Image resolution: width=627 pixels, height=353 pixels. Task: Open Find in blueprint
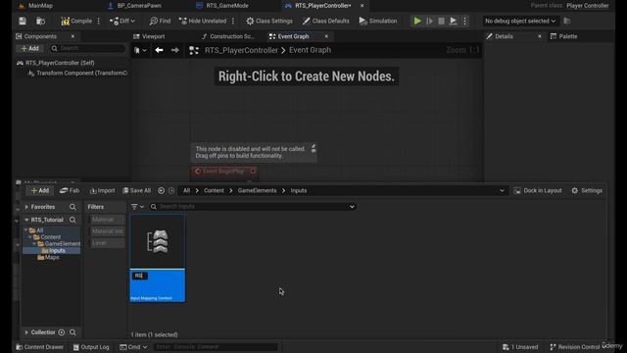point(160,21)
